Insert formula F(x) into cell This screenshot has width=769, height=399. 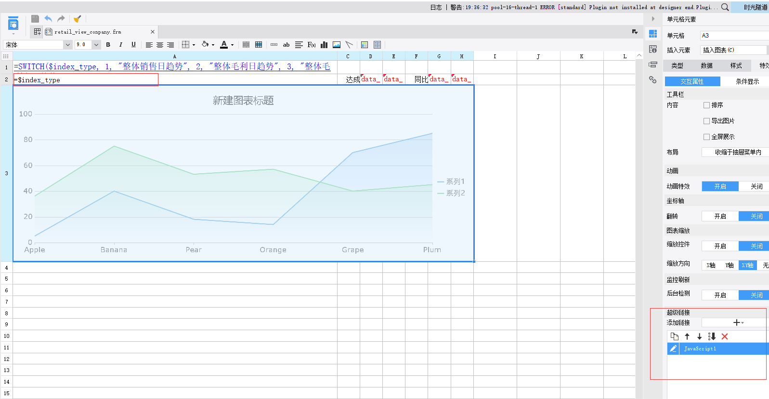coord(312,45)
